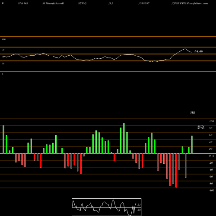Click the "(CPSE ETF) MunafaSutra.com" title text

pos(190,3)
